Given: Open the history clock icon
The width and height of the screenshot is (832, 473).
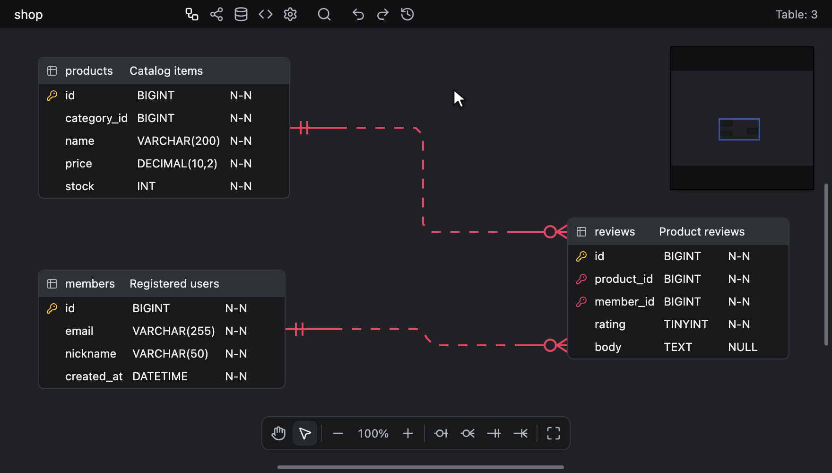Looking at the screenshot, I should [x=407, y=14].
